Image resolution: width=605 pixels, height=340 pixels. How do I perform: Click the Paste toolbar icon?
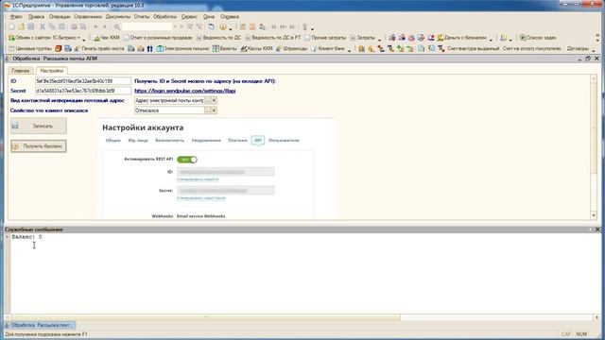pyautogui.click(x=61, y=27)
